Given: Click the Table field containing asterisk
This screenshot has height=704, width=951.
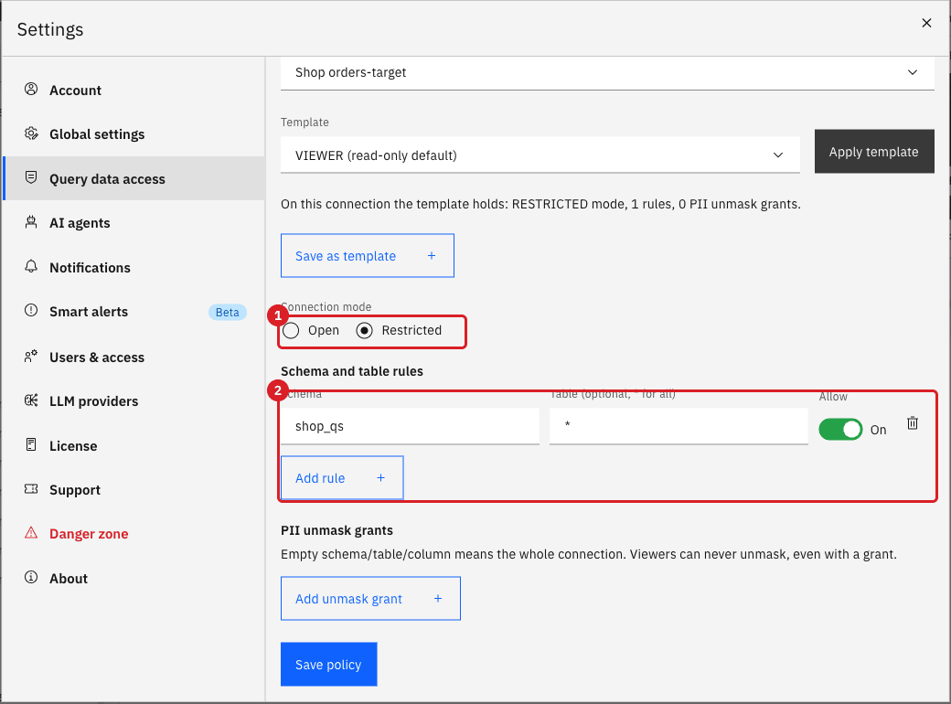Looking at the screenshot, I should 679,426.
